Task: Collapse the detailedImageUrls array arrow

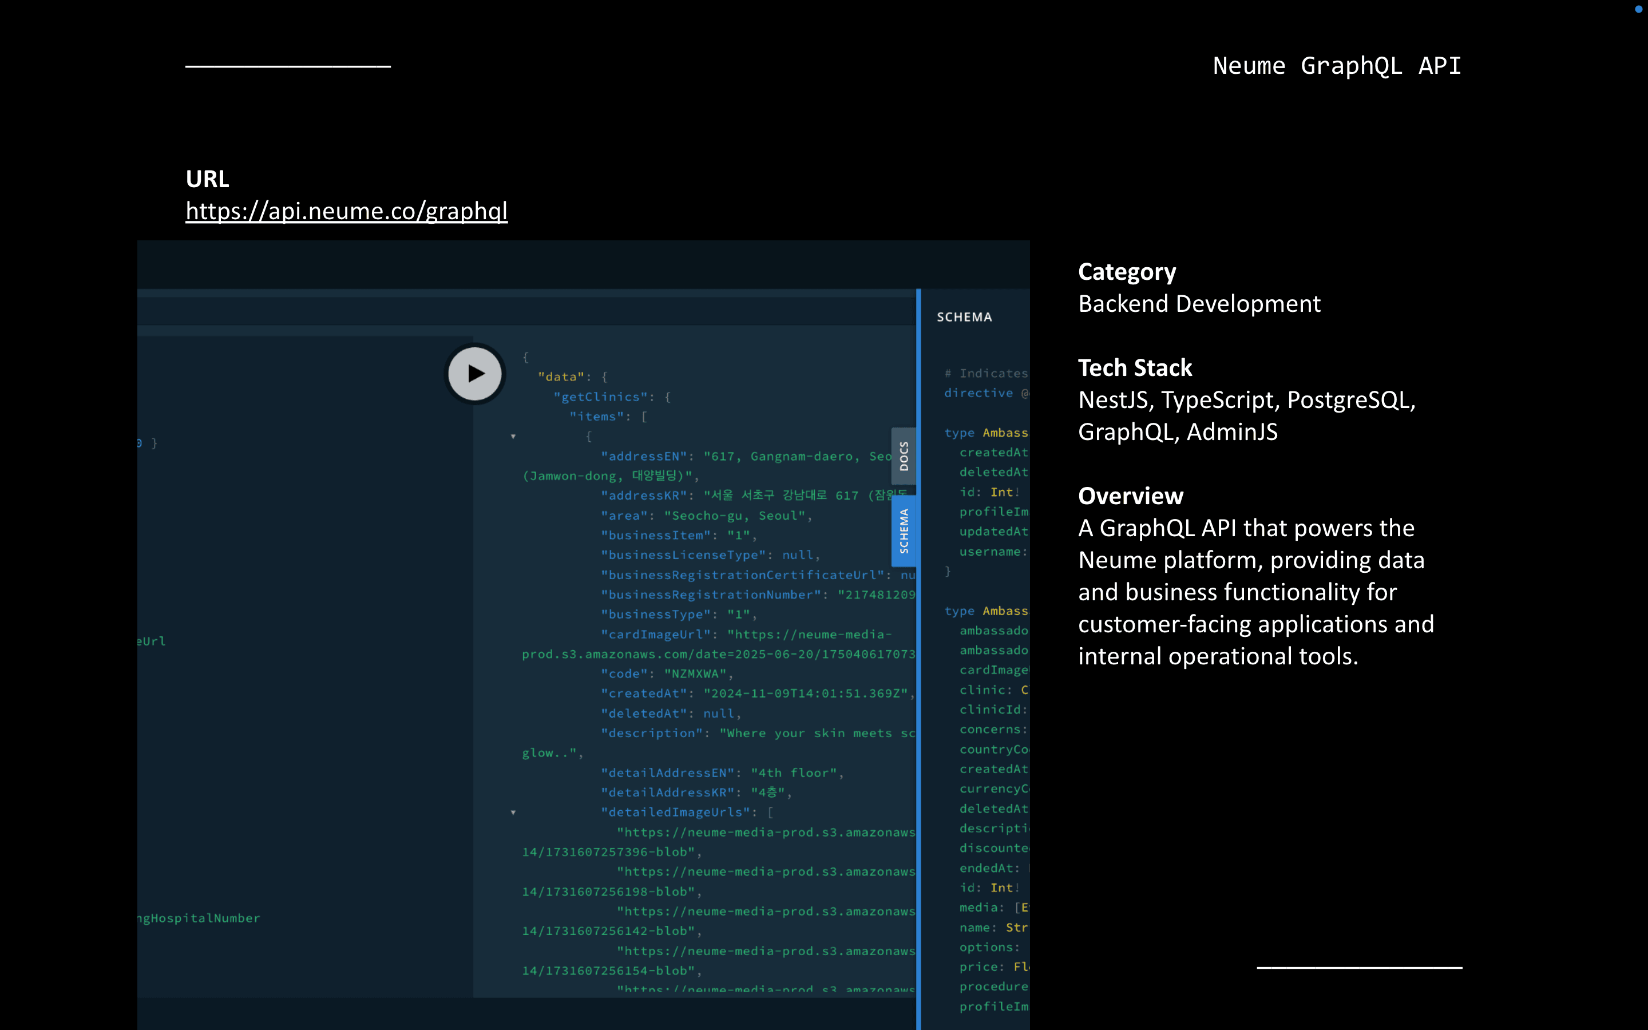Action: [x=513, y=813]
